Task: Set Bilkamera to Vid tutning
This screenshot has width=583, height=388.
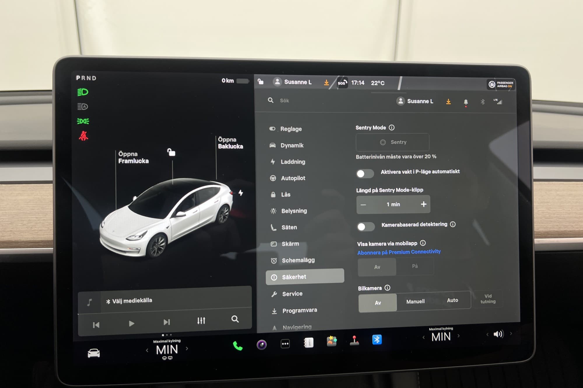Action: 488,299
